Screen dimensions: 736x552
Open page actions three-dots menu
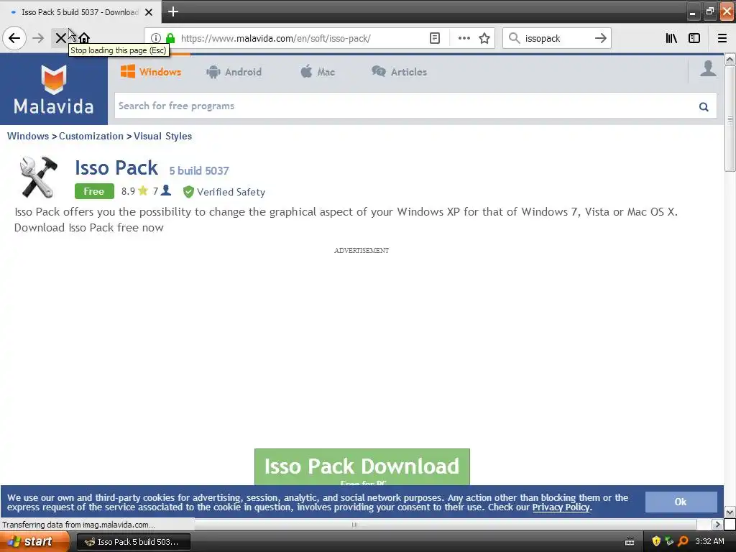[x=464, y=38]
